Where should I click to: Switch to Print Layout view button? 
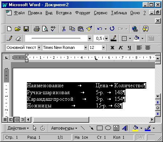pyautogui.click(x=17, y=120)
